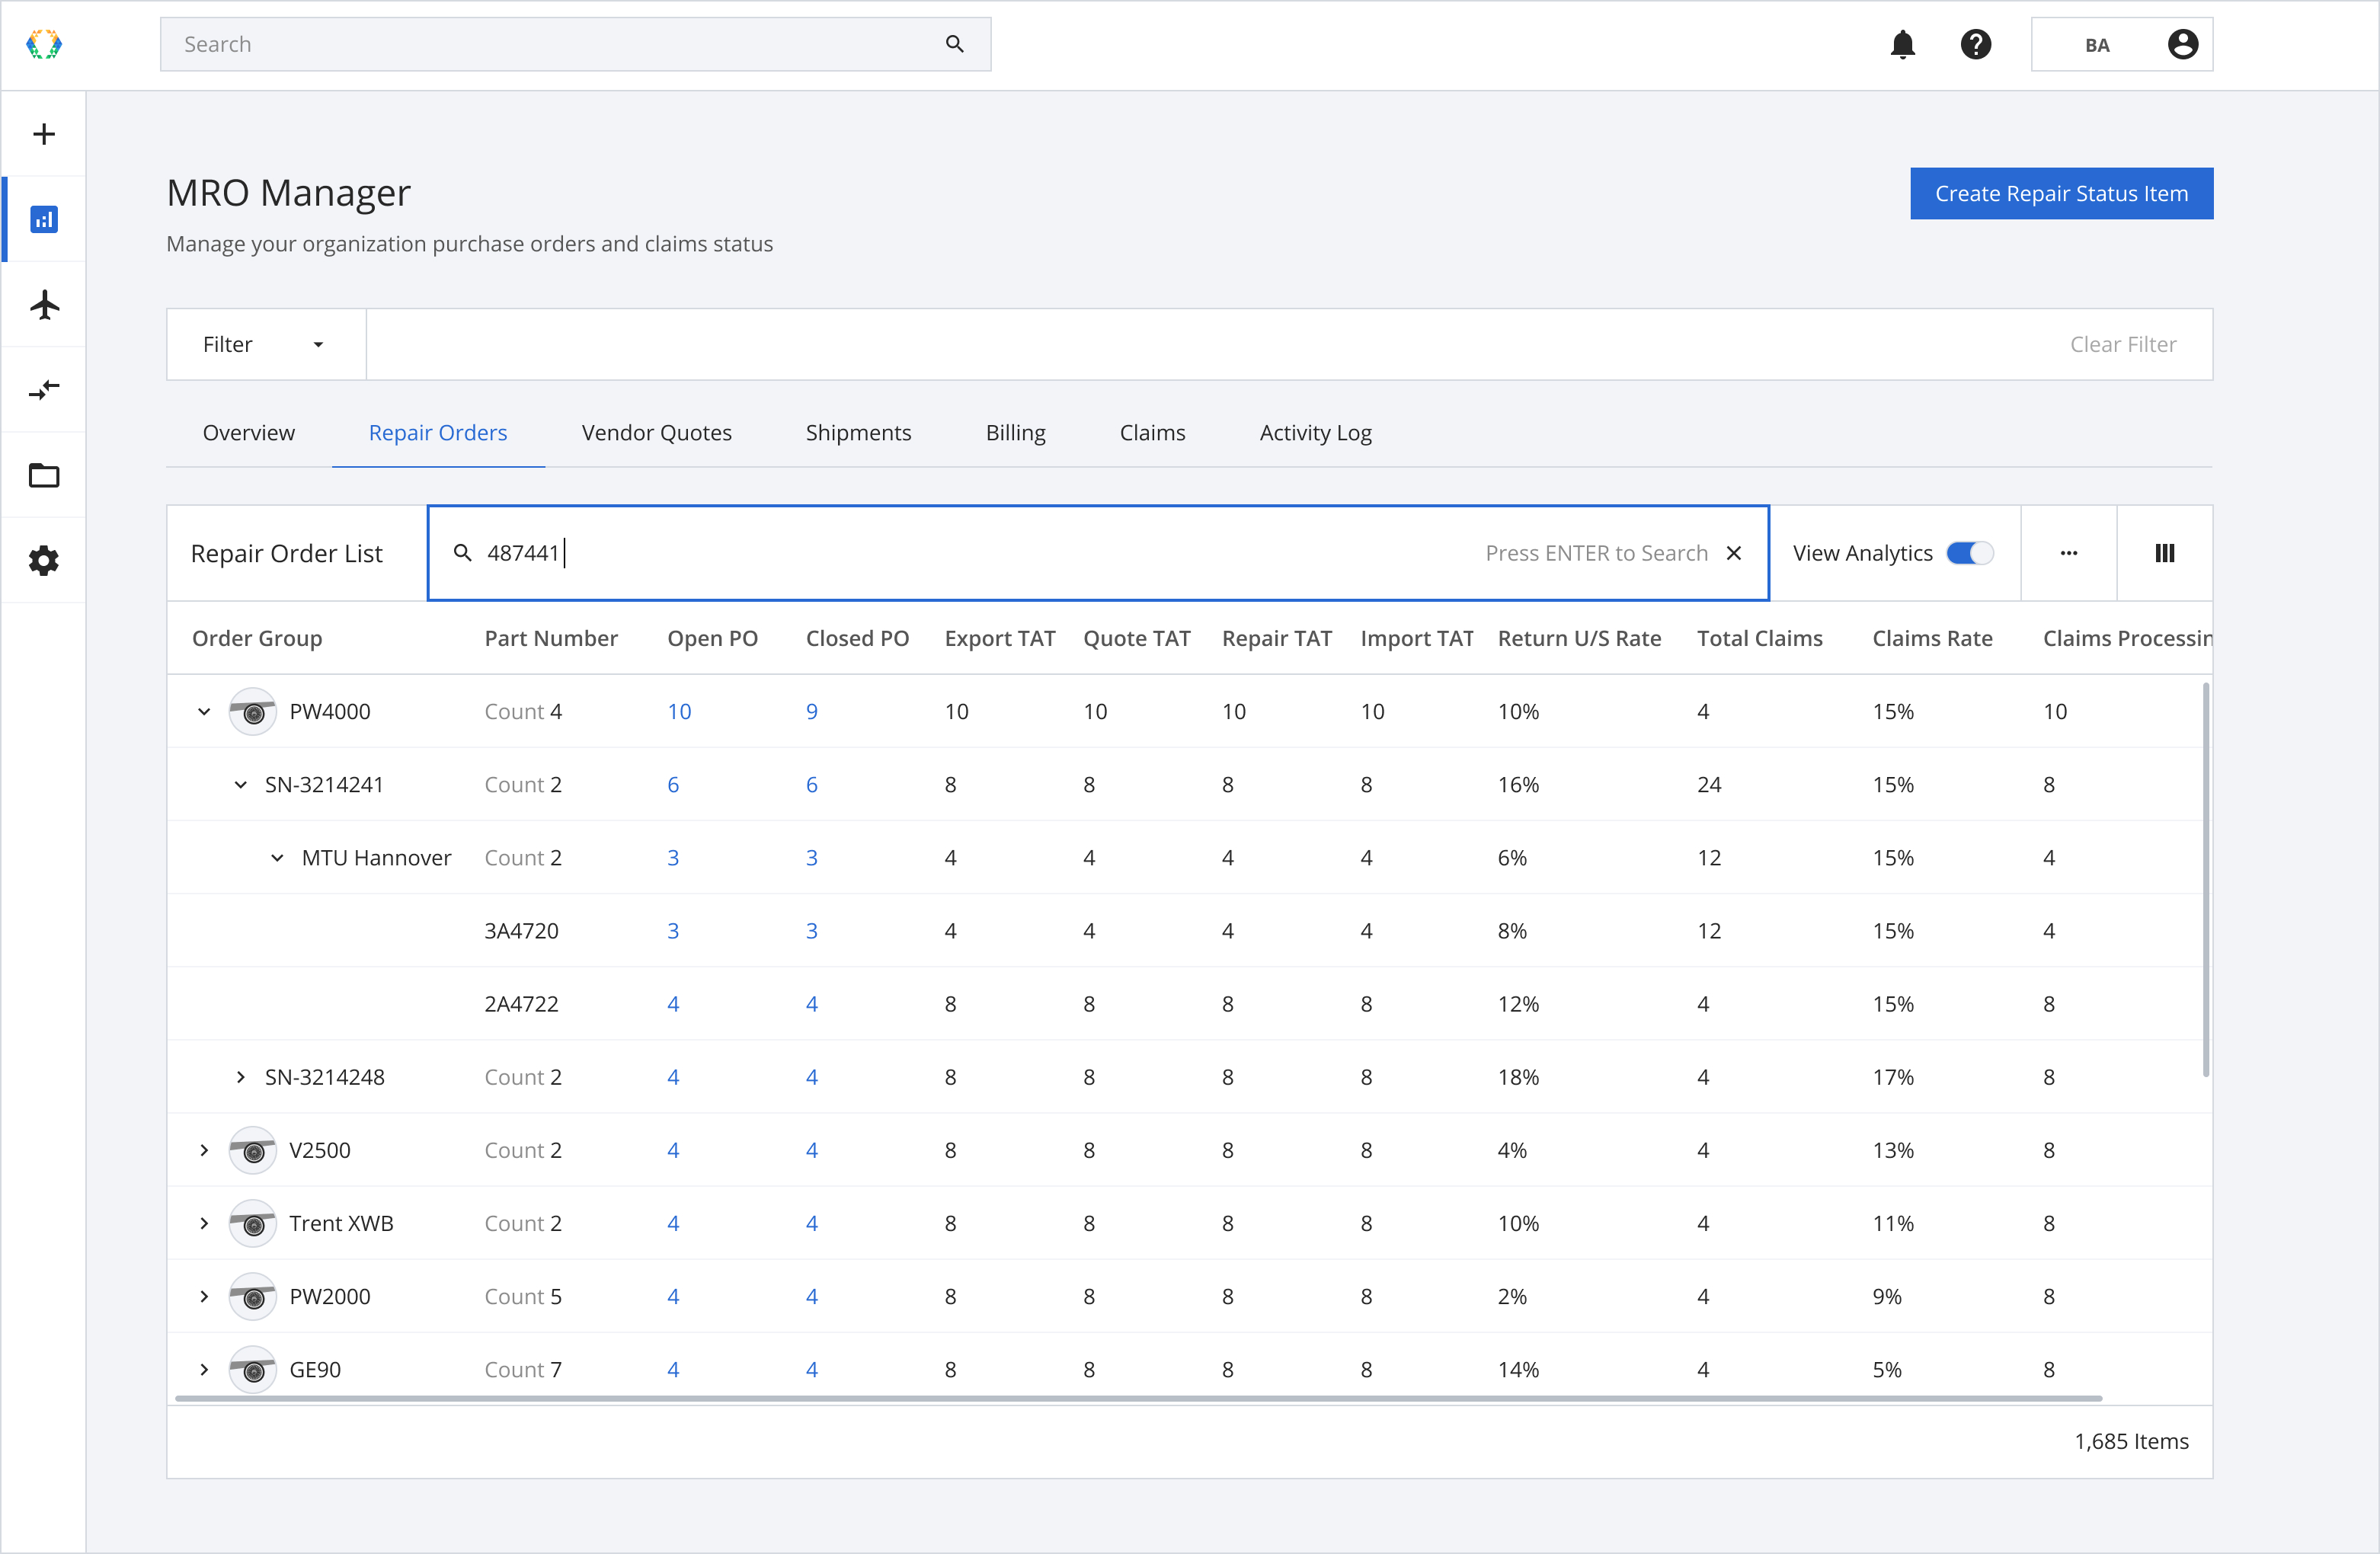This screenshot has height=1554, width=2380.
Task: Sort by the Part Number column header
Action: [x=550, y=638]
